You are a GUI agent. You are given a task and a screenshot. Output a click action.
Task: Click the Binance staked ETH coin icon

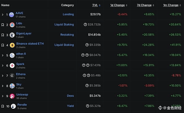pos(12,45)
